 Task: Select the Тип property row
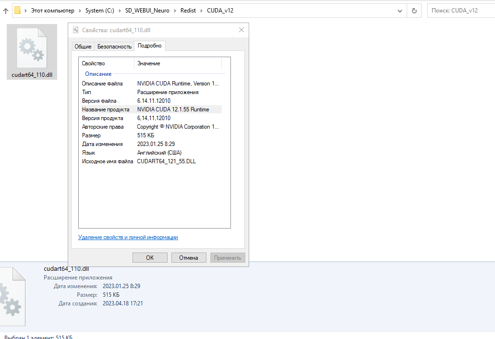[152, 92]
